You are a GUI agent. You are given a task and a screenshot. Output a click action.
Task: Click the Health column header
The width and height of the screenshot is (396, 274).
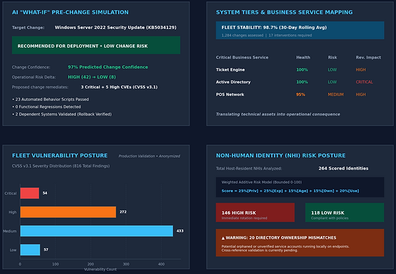click(303, 57)
